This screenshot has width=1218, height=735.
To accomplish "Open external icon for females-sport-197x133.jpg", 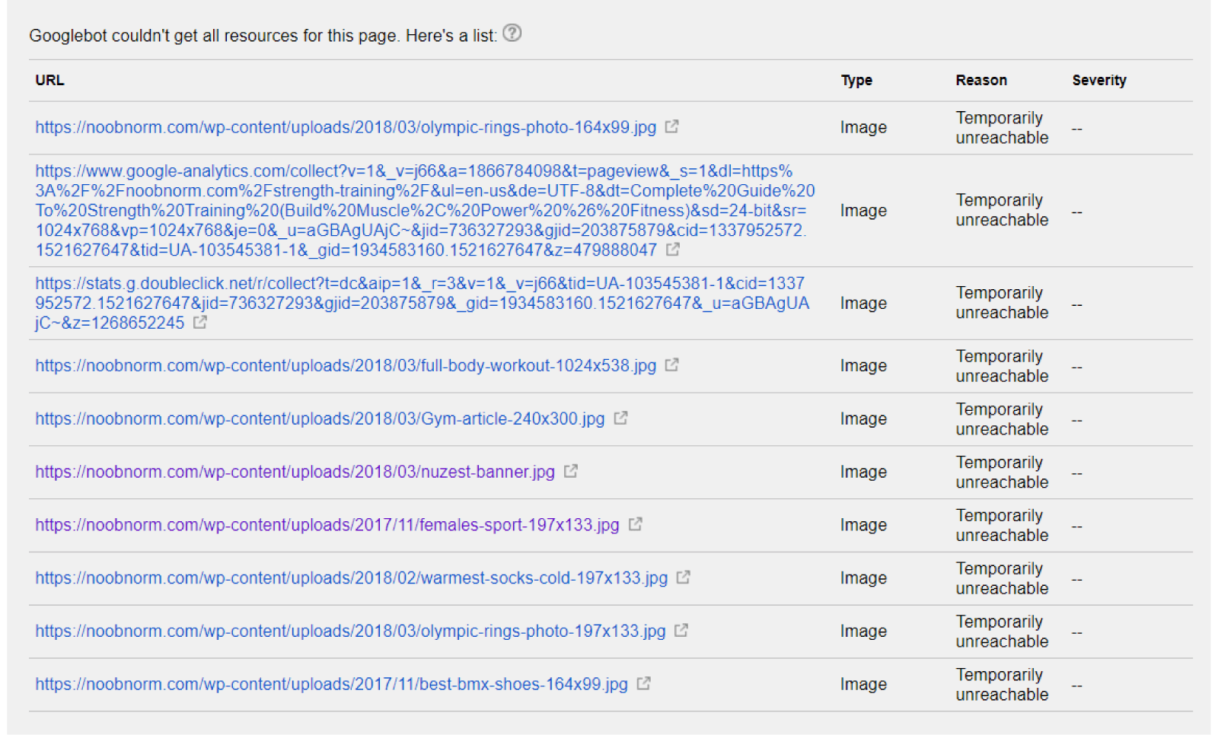I will tap(636, 524).
